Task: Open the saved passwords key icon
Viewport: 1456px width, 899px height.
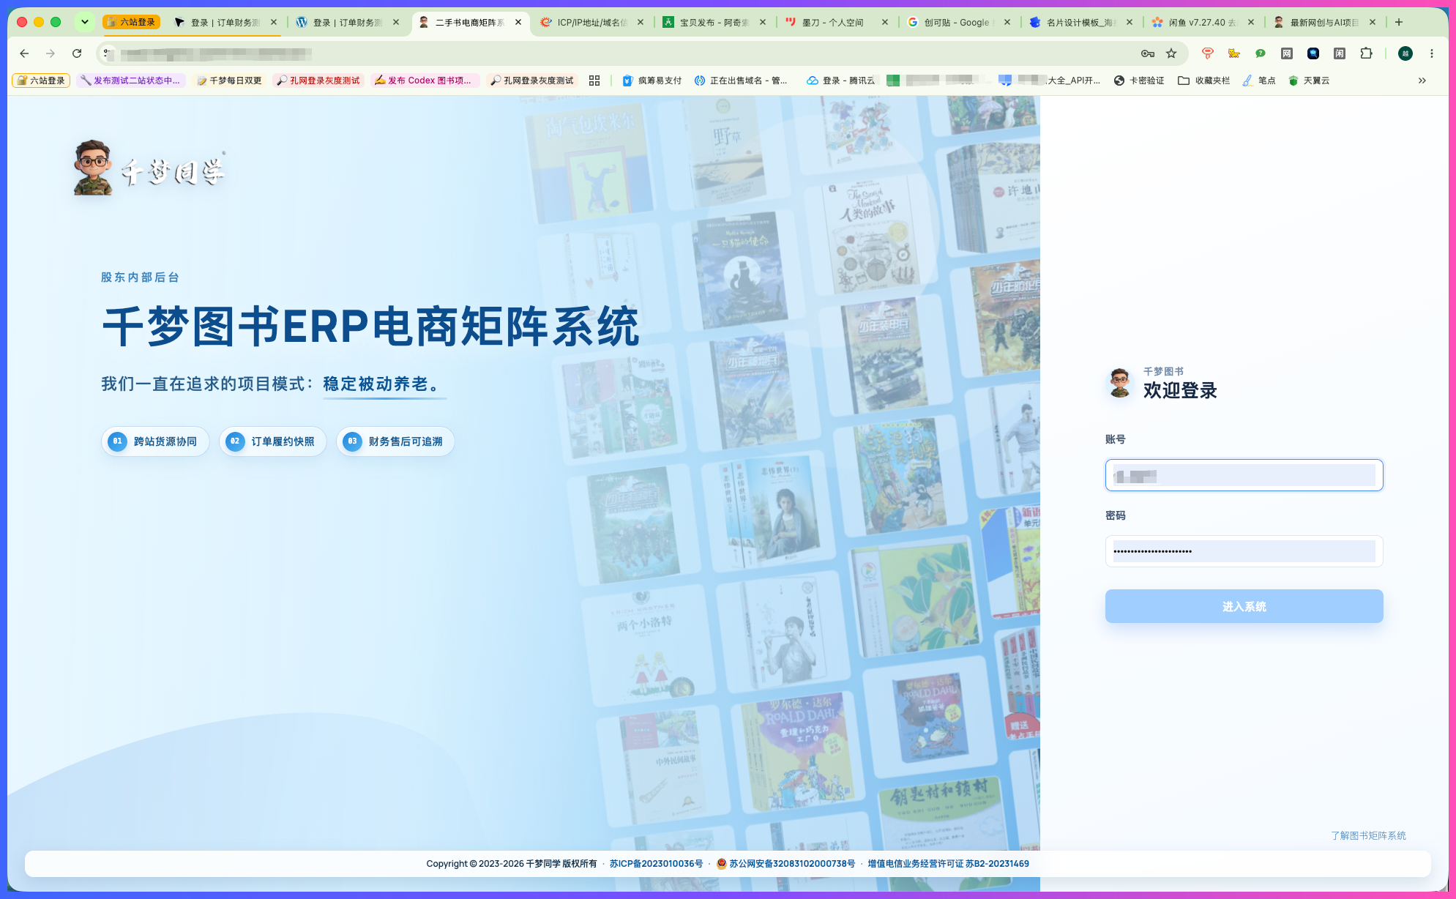Action: 1148,53
